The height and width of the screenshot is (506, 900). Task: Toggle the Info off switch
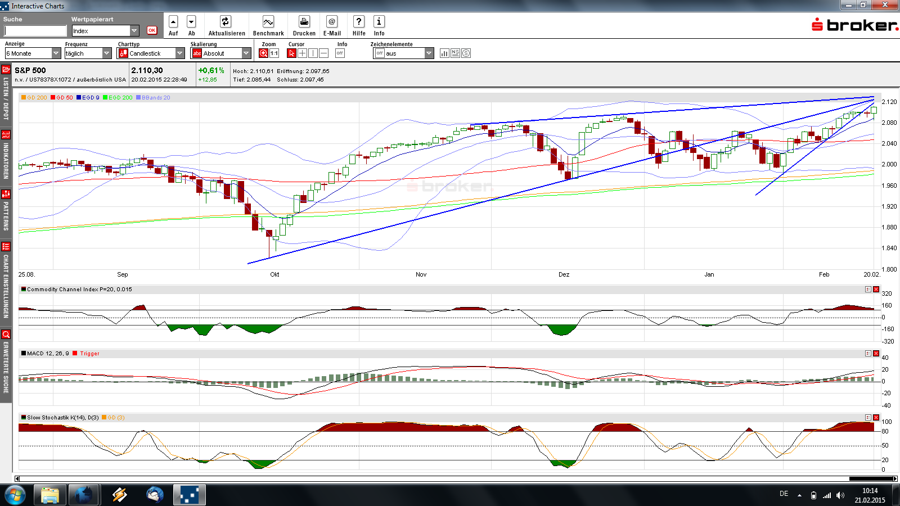point(340,53)
